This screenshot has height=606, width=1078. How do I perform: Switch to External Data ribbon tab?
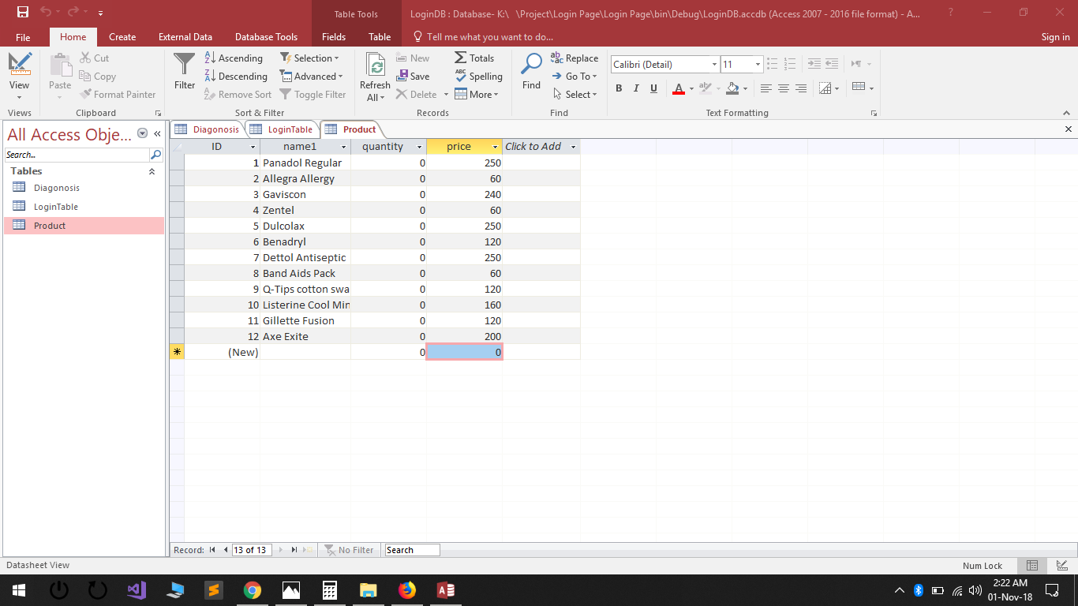coord(185,37)
